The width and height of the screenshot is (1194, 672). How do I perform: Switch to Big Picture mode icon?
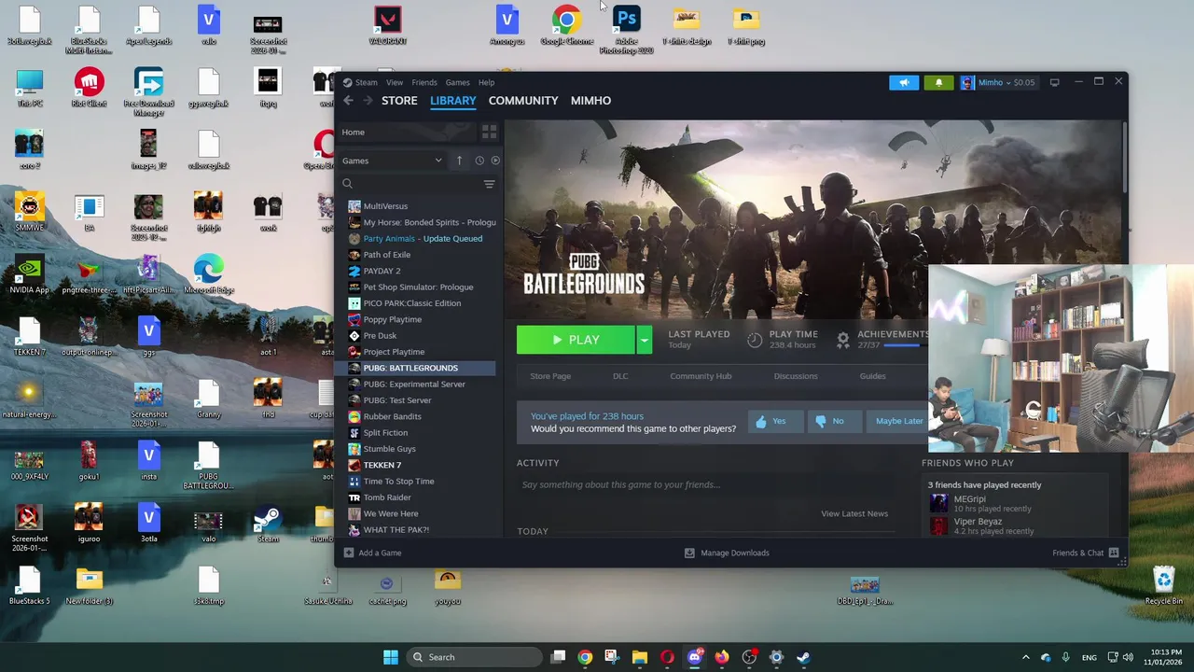[1054, 82]
